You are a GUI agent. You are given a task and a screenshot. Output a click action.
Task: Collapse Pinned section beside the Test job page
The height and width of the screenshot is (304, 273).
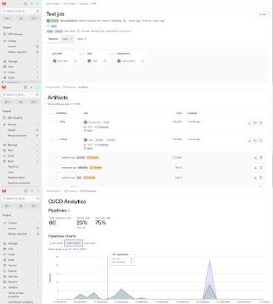(21, 41)
